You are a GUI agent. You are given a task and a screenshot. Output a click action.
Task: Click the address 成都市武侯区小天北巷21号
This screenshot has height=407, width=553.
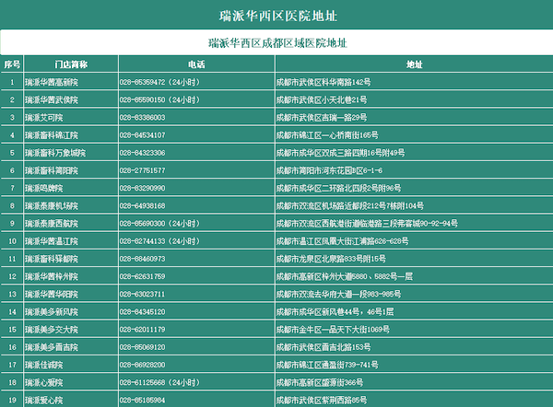pyautogui.click(x=322, y=99)
